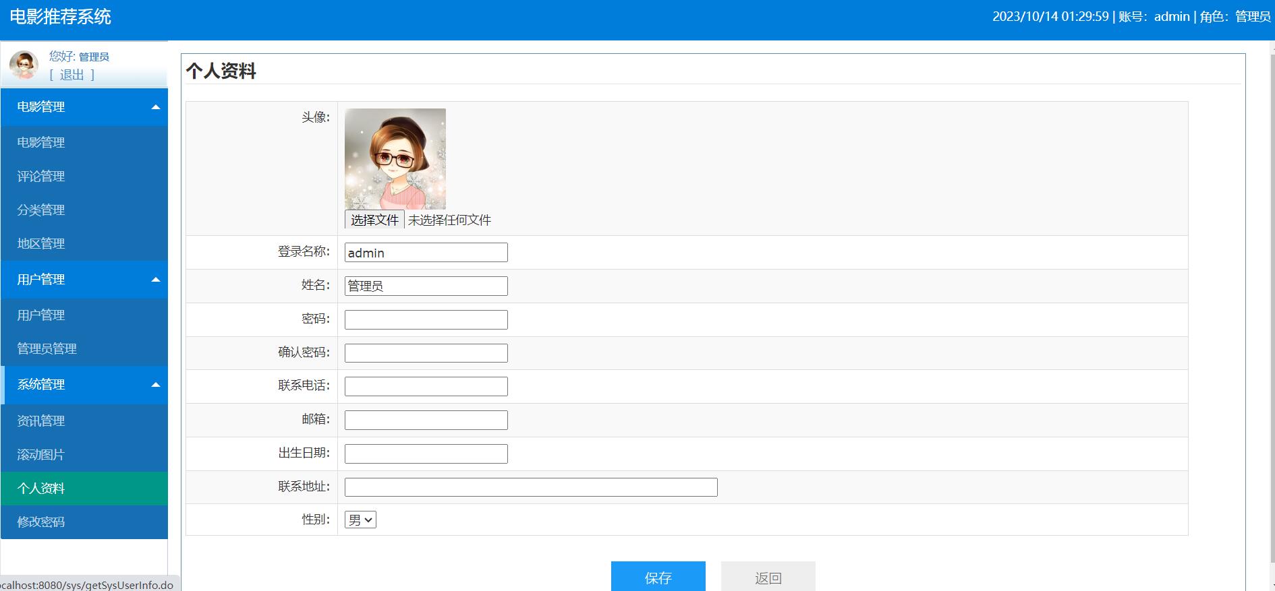Click the 返回 button
Viewport: 1275px width, 591px height.
[768, 577]
